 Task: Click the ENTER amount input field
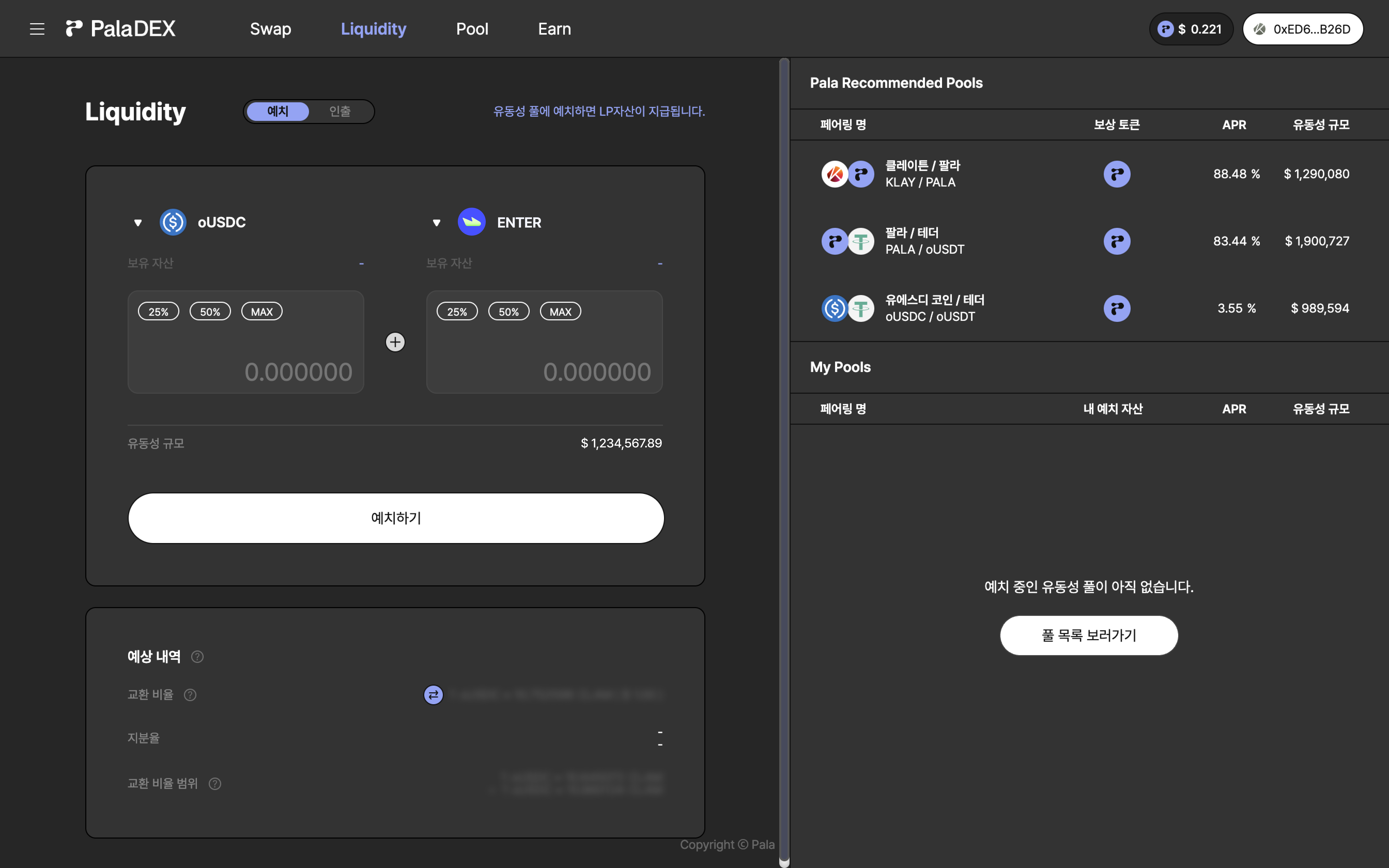pos(544,342)
